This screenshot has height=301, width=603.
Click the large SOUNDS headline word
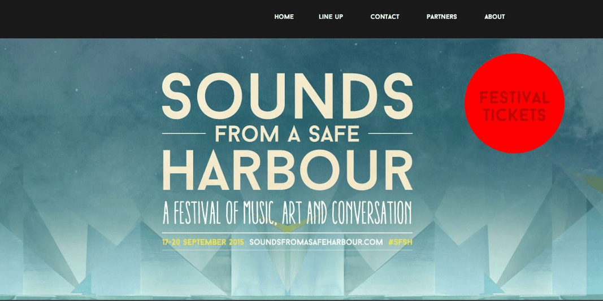(x=287, y=96)
